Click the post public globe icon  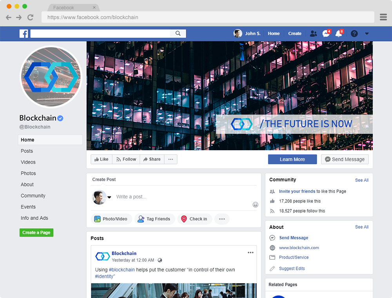(x=160, y=260)
